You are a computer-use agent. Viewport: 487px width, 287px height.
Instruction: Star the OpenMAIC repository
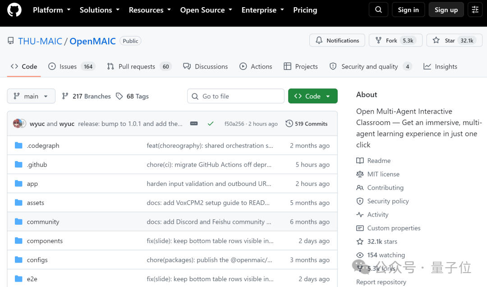454,41
